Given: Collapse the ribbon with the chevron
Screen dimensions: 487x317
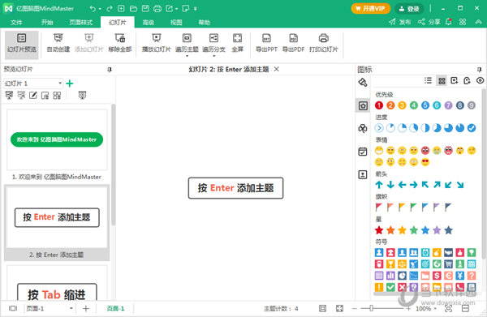Looking at the screenshot, I should point(478,22).
